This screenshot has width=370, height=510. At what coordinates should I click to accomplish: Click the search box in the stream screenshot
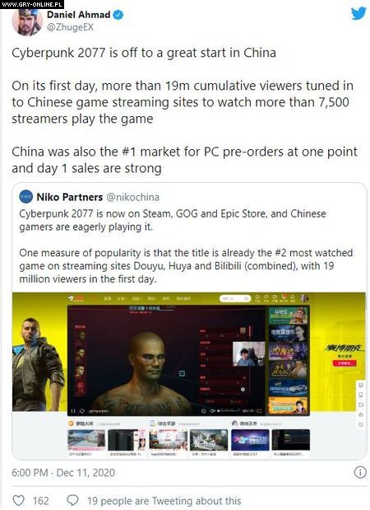click(x=235, y=298)
